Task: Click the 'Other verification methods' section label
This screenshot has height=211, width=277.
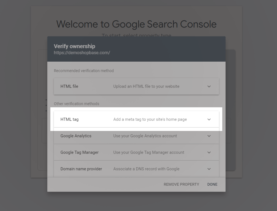Action: point(76,104)
